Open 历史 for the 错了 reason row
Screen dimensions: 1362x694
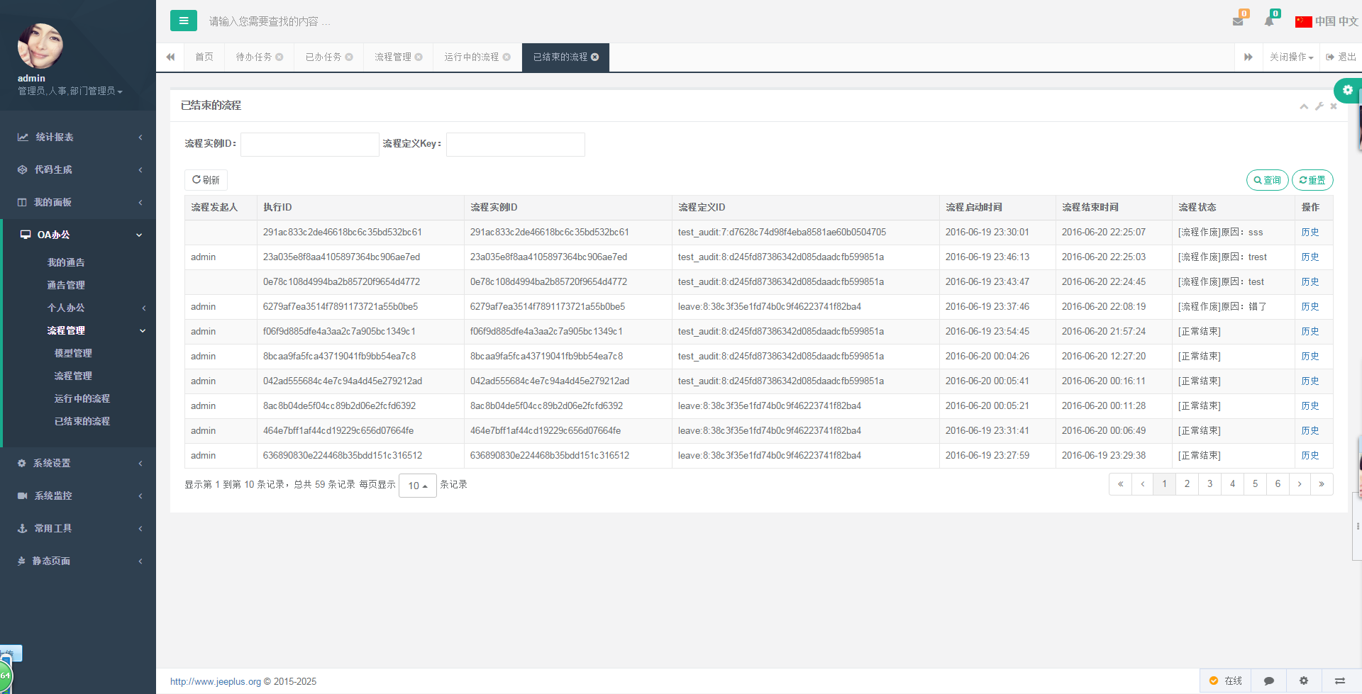pyautogui.click(x=1310, y=307)
